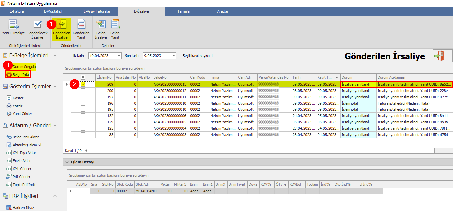Viewport: 453px width, 211px height.
Task: Open Tanımlar tab
Action: point(184,11)
